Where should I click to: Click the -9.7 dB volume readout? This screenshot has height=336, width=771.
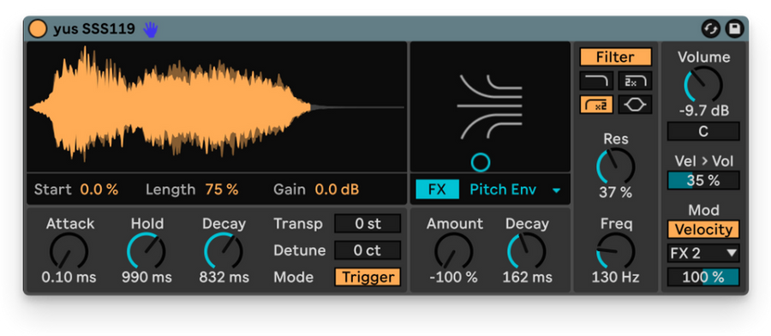(x=703, y=111)
